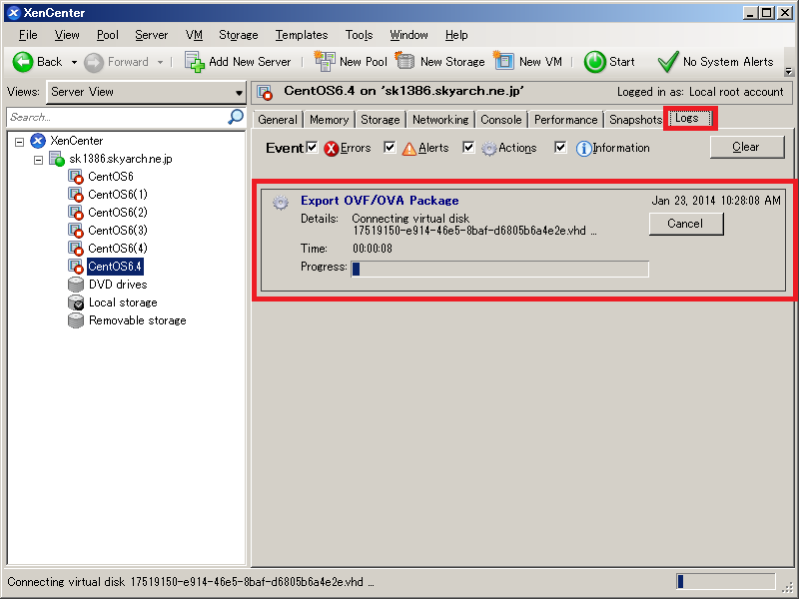
Task: Open the Tools menu
Action: pos(360,35)
